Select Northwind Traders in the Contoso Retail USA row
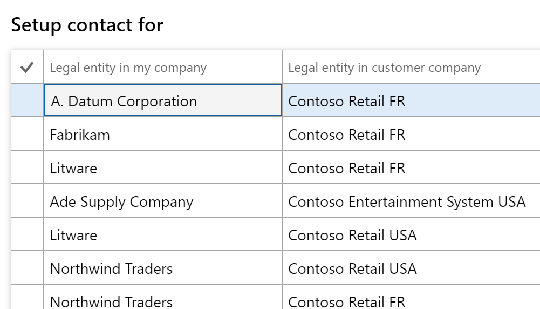 111,268
